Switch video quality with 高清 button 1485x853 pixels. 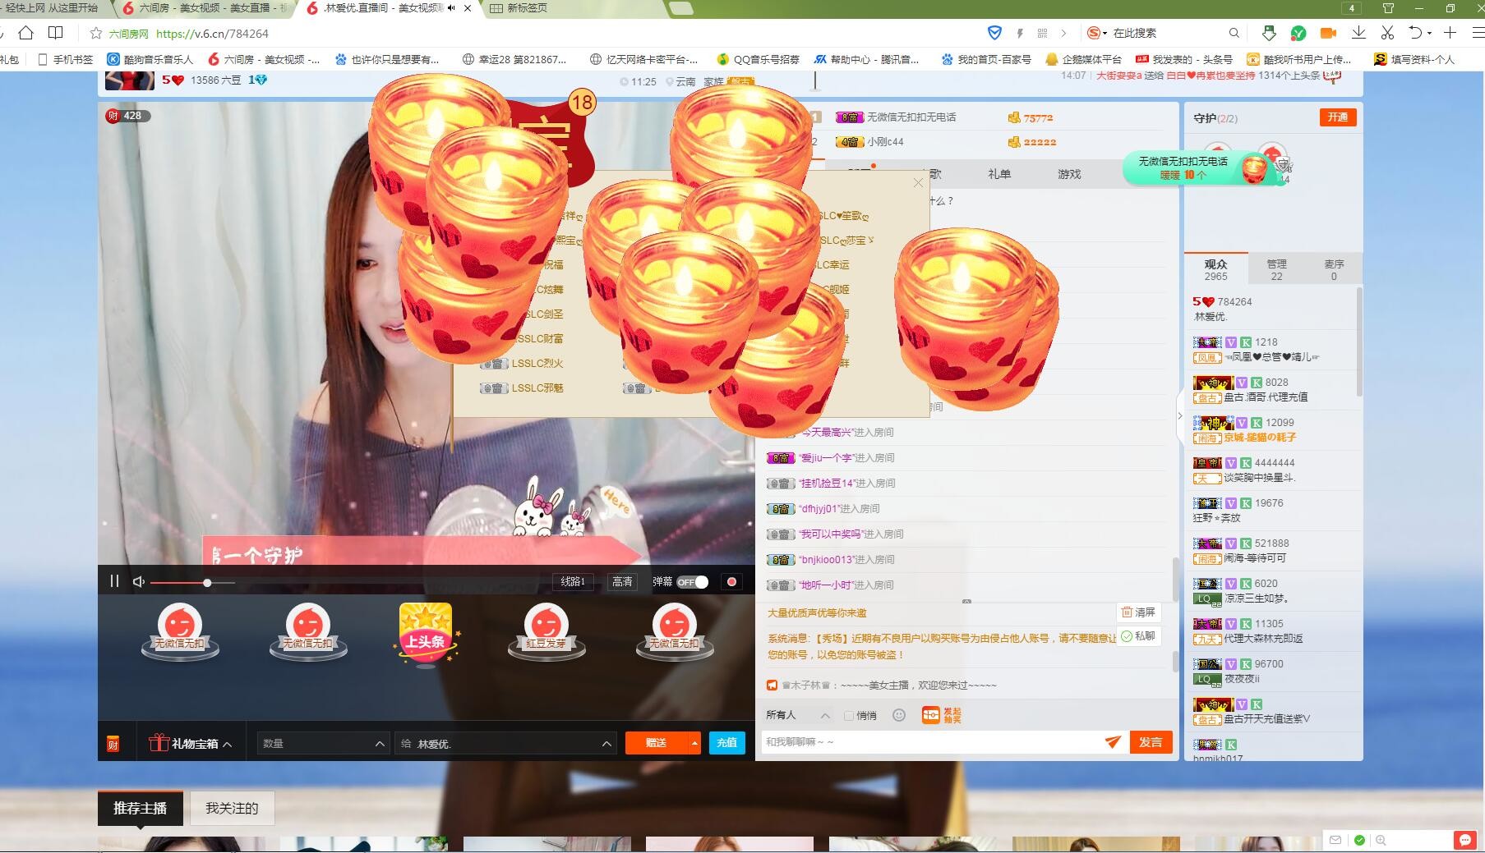pos(622,581)
